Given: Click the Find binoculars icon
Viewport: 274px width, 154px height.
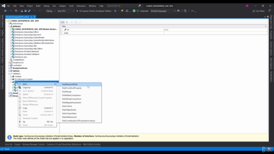Looking at the screenshot, I should pos(178,11).
